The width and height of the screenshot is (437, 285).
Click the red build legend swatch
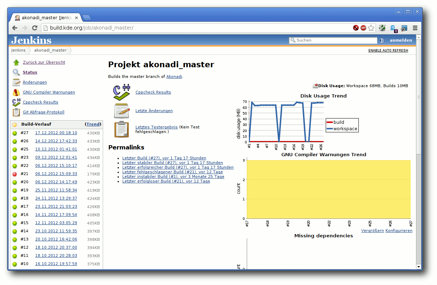click(329, 122)
